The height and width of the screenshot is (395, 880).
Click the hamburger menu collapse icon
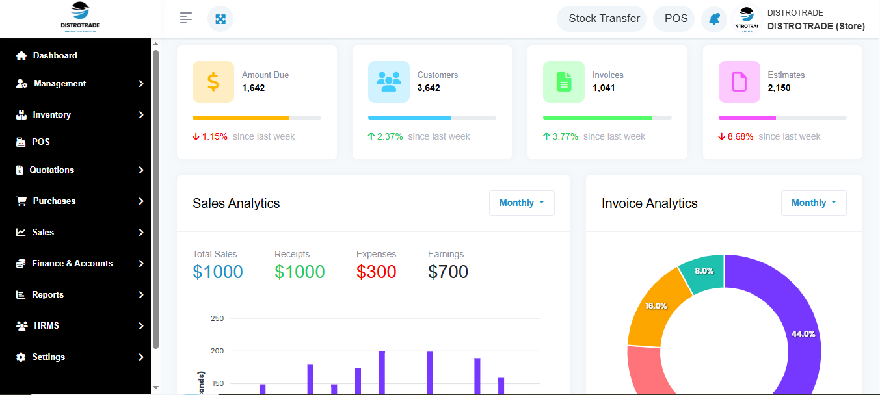pyautogui.click(x=186, y=18)
